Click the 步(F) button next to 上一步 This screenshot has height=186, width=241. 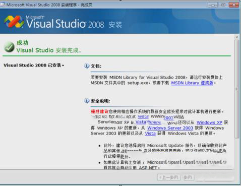pos(188,177)
